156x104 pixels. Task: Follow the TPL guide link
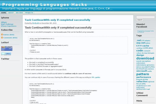(96, 77)
